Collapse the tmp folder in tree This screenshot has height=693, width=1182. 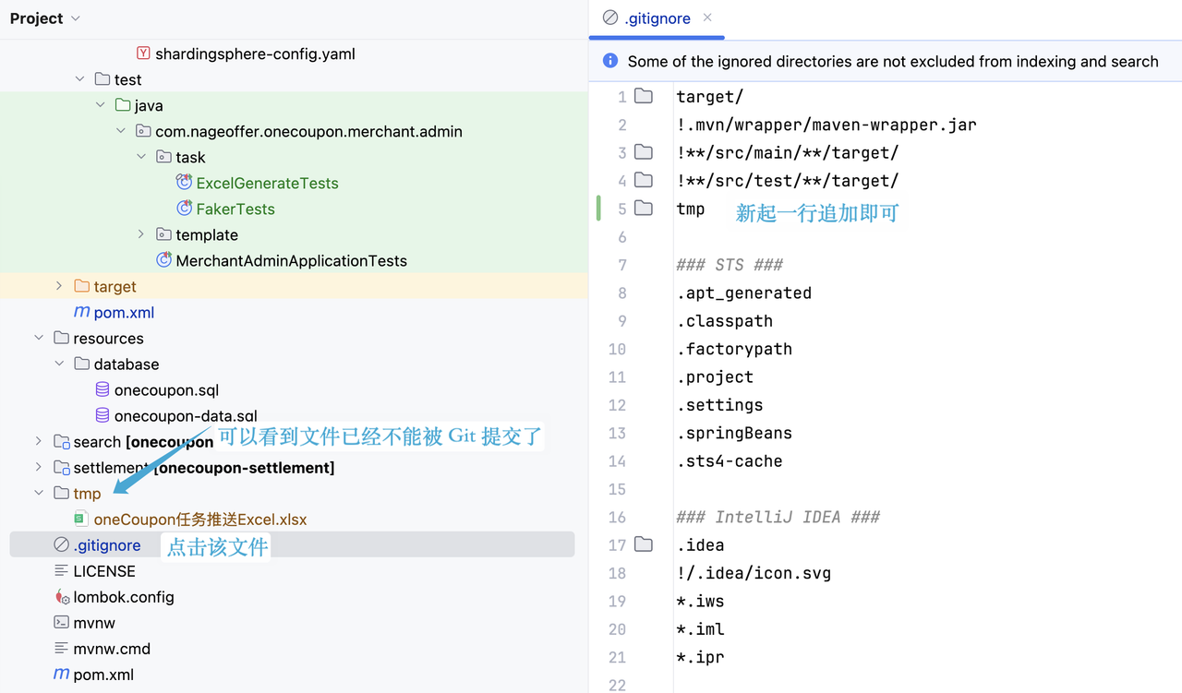coord(39,493)
